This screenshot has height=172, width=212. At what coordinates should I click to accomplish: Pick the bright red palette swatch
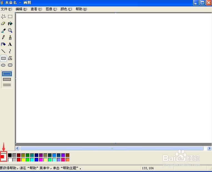point(19,160)
